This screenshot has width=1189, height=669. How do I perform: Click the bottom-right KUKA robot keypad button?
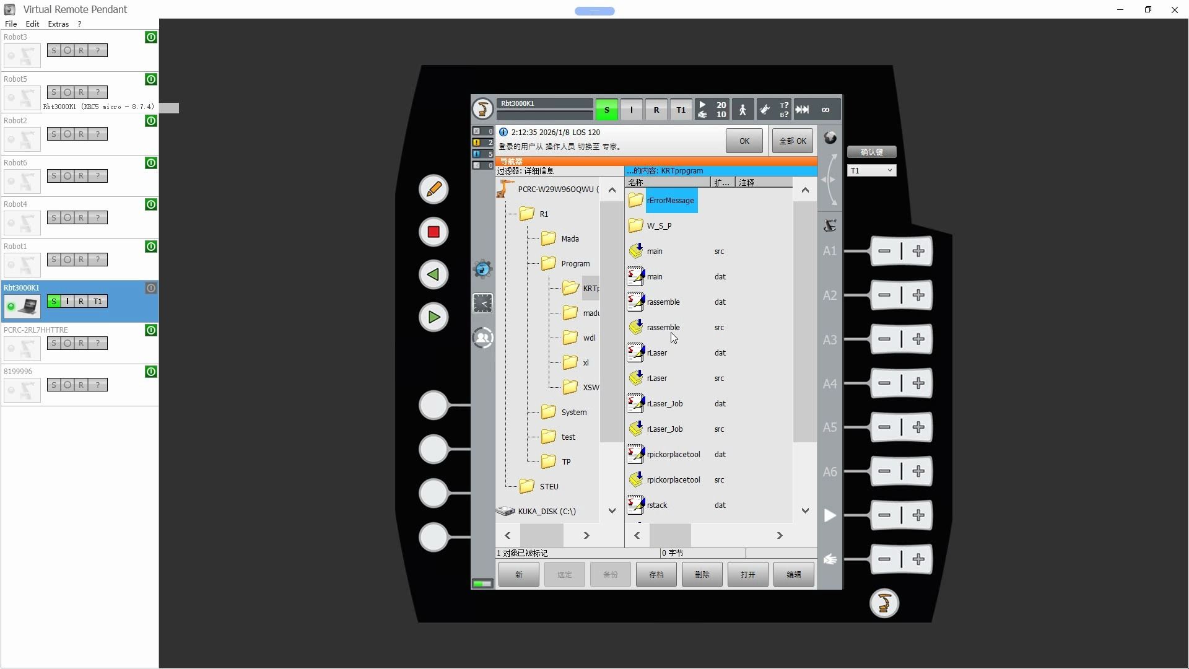pyautogui.click(x=884, y=603)
